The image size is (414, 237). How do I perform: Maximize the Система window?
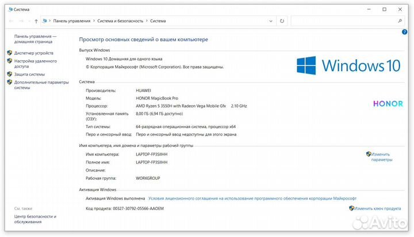tap(385, 9)
